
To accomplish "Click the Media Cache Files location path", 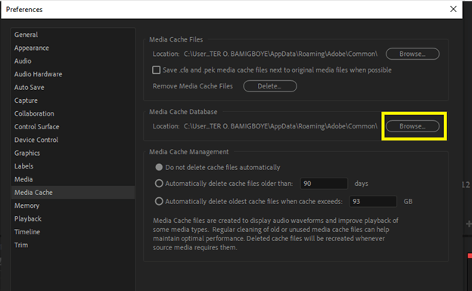I will [281, 54].
